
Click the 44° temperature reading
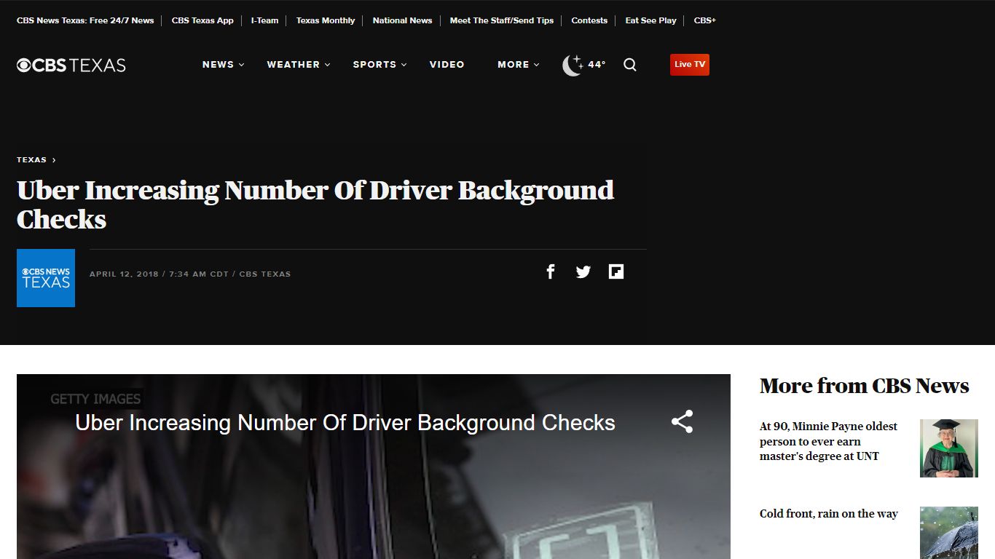(x=597, y=65)
